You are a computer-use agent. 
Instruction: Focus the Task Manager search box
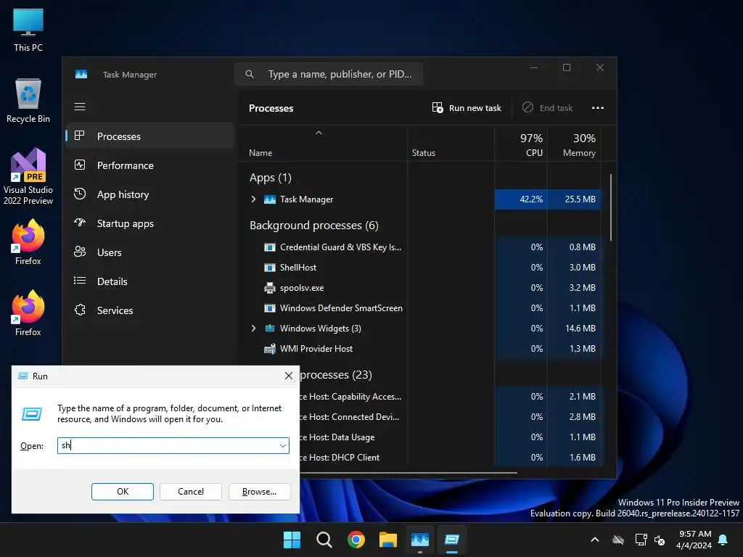click(329, 74)
